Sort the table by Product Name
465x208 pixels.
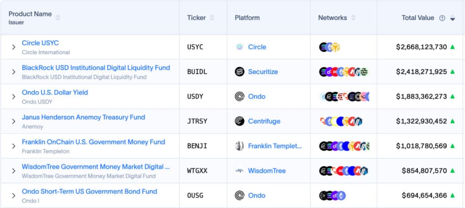pyautogui.click(x=58, y=18)
